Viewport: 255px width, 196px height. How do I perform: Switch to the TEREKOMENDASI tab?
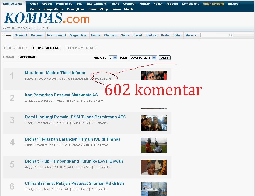pos(81,48)
